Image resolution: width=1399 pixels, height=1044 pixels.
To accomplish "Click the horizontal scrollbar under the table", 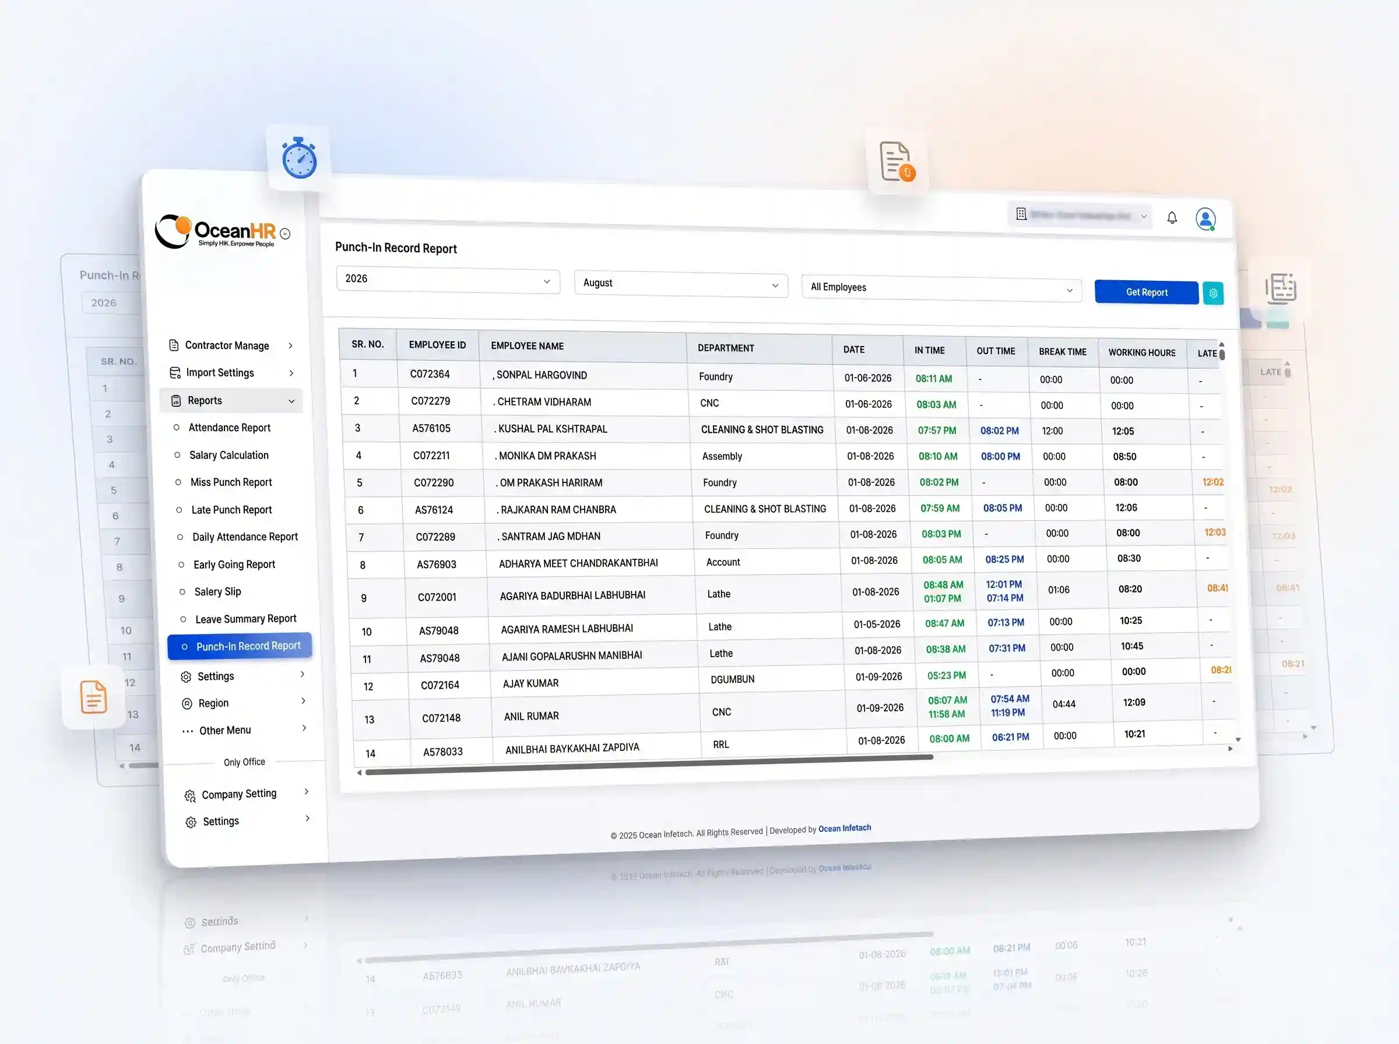I will point(649,765).
